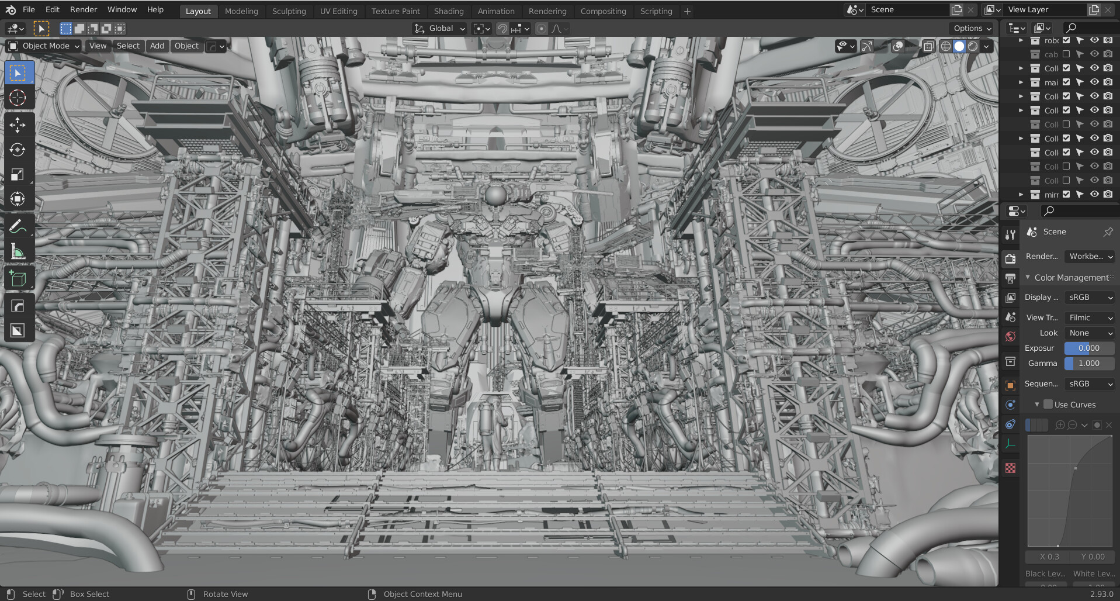Viewport: 1120px width, 601px height.
Task: Click the Add menu button in viewport header
Action: (157, 46)
